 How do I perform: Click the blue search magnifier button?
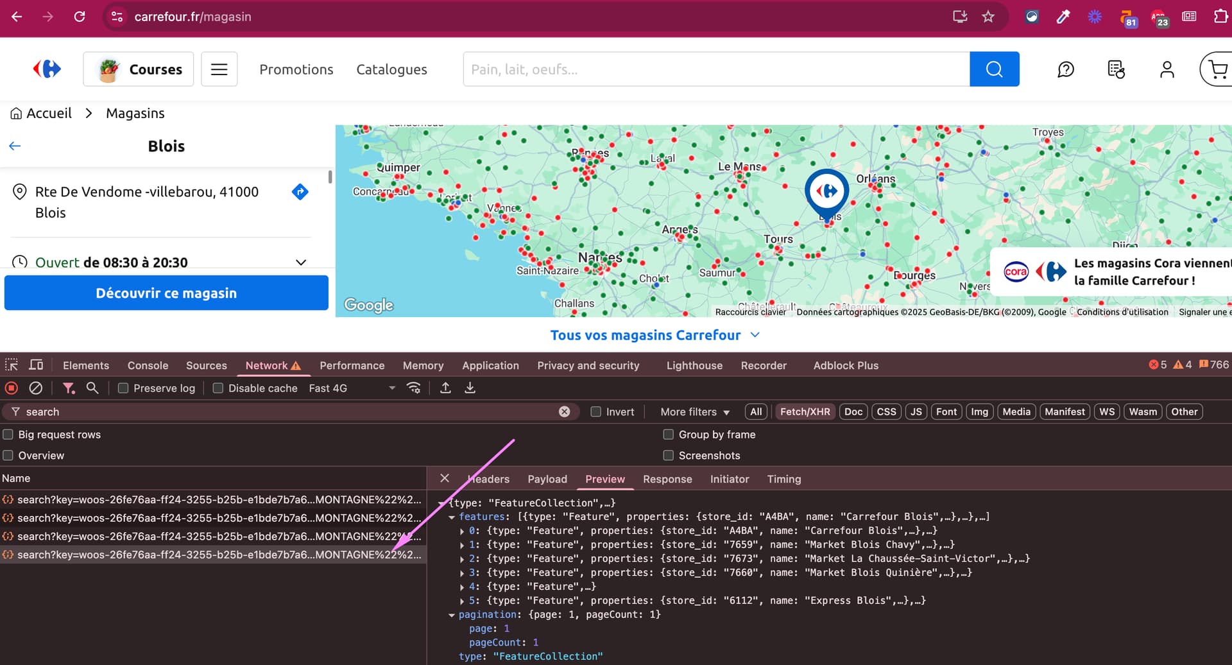coord(995,69)
